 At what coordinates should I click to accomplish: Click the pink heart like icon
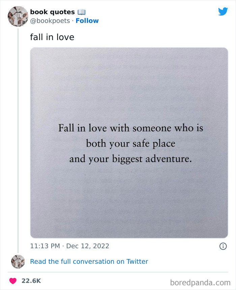pyautogui.click(x=13, y=281)
